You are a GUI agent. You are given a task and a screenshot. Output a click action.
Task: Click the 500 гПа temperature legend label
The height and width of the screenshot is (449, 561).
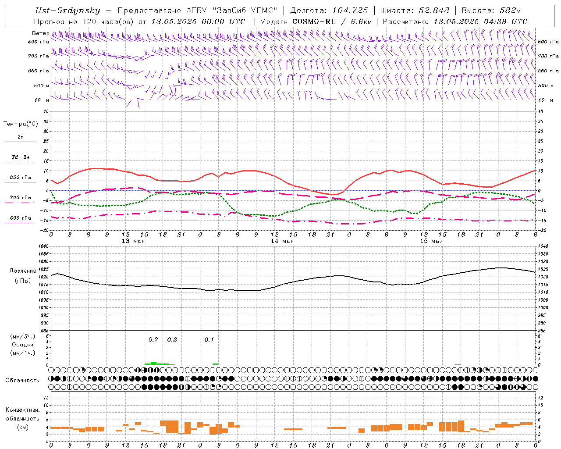[x=20, y=218]
